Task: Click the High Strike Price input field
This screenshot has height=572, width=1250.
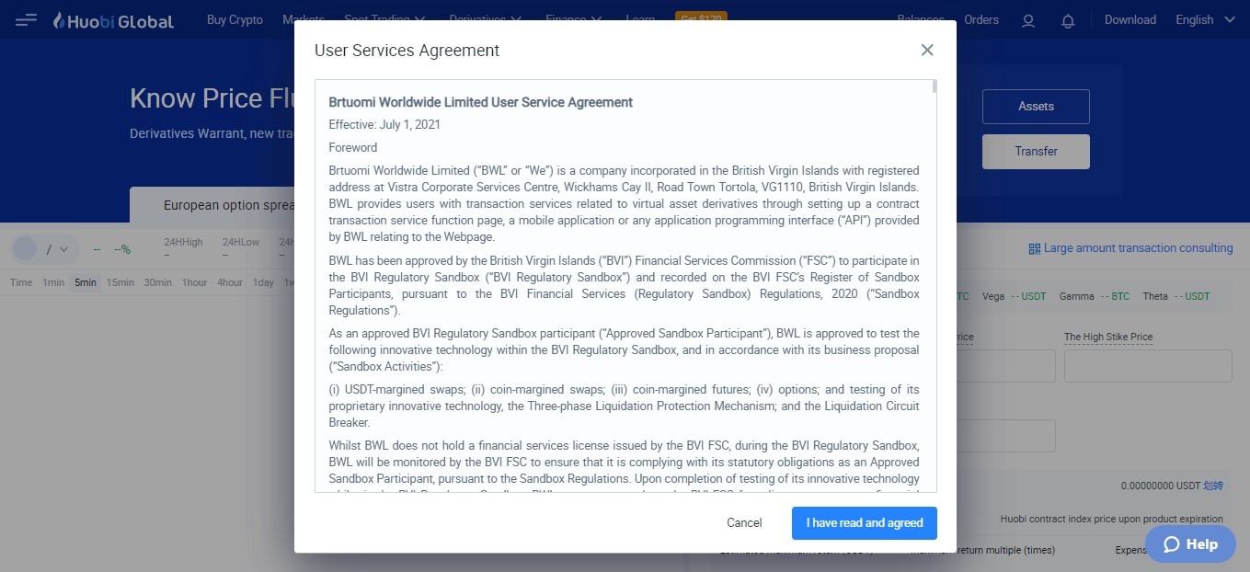Action: coord(1147,366)
